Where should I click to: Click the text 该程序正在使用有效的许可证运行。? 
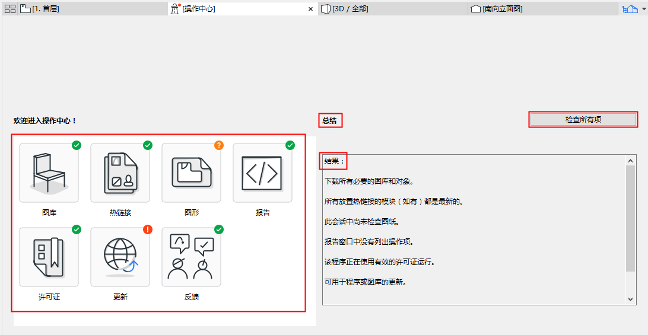tap(380, 263)
